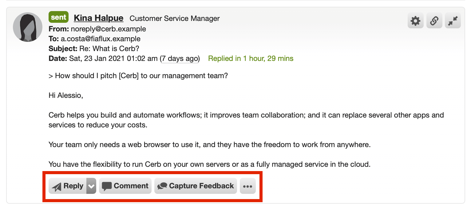Click the paragraph about running Cerb on servers
Screen dimensions: 471x208
pos(210,164)
